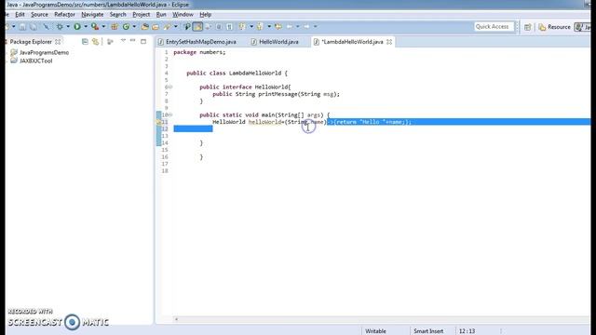The image size is (596, 335).
Task: Open the Project menu
Action: pos(141,15)
